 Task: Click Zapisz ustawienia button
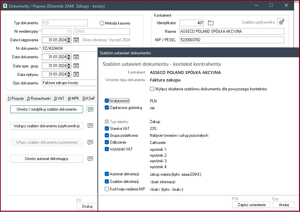pyautogui.click(x=251, y=205)
